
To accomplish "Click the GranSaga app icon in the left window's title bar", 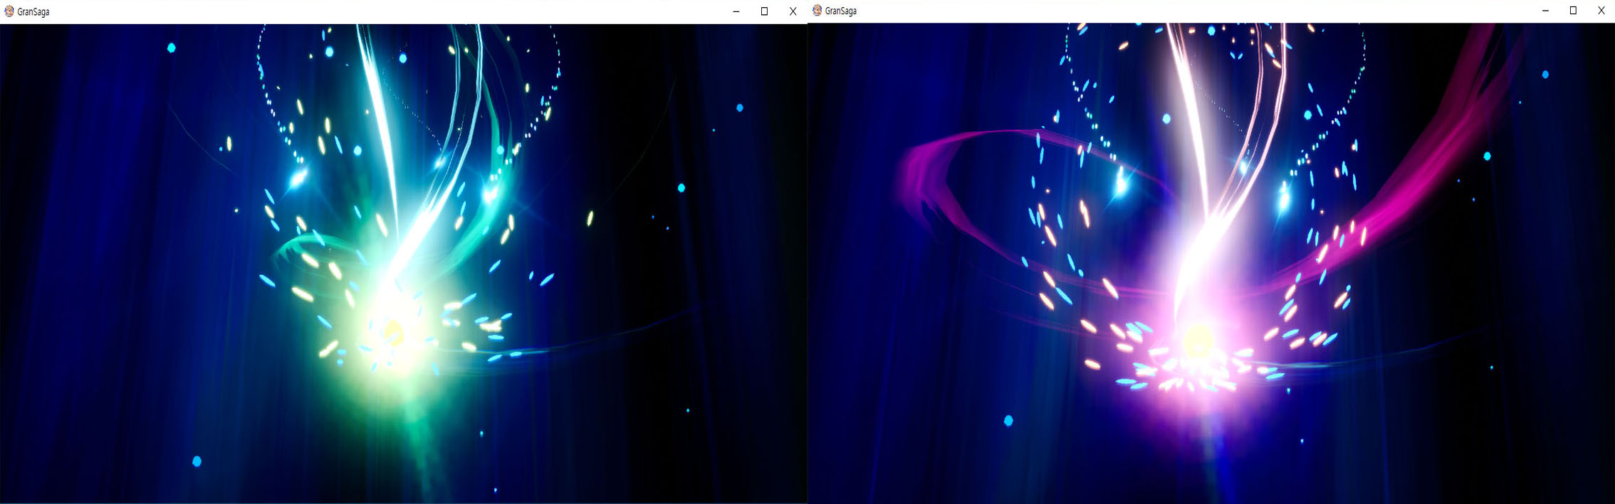I will 9,11.
